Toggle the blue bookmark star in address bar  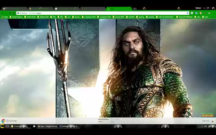click(188, 13)
